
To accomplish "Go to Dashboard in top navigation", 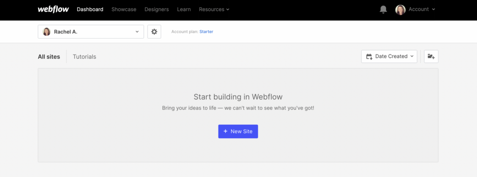I will tap(90, 9).
